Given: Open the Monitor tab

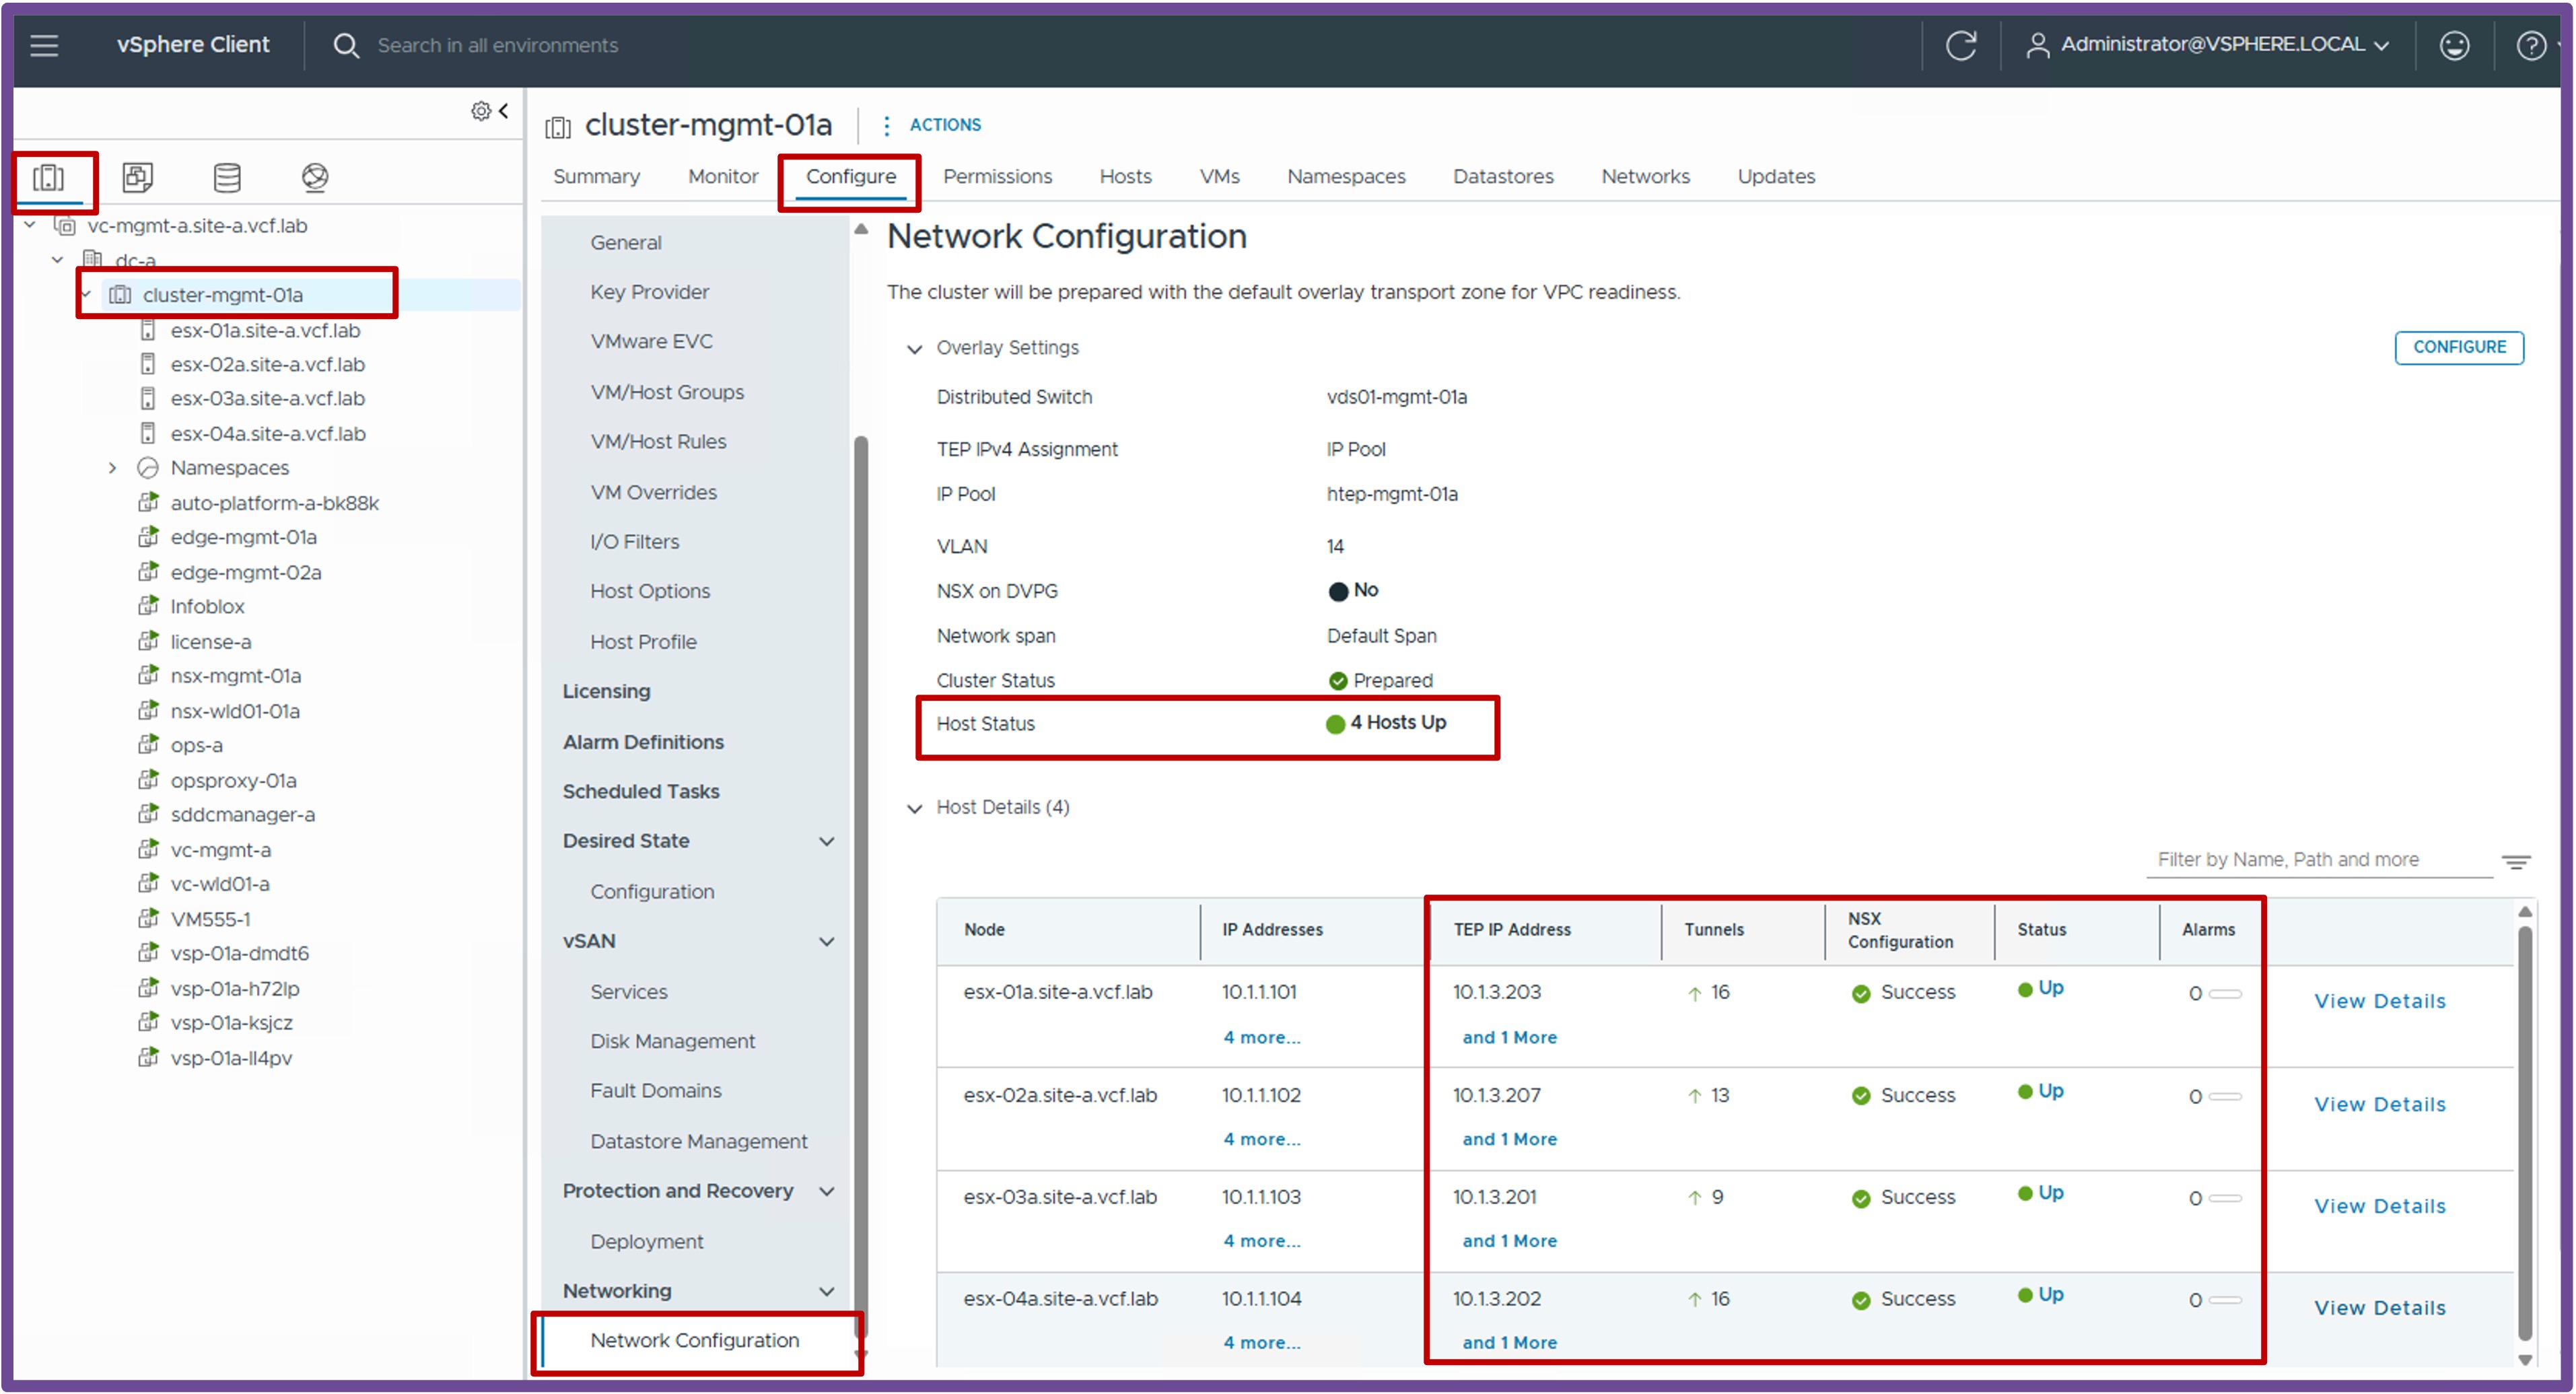Looking at the screenshot, I should click(723, 177).
